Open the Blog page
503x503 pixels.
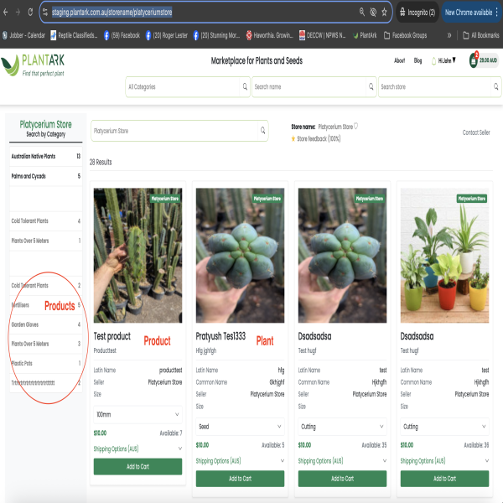[x=417, y=60]
